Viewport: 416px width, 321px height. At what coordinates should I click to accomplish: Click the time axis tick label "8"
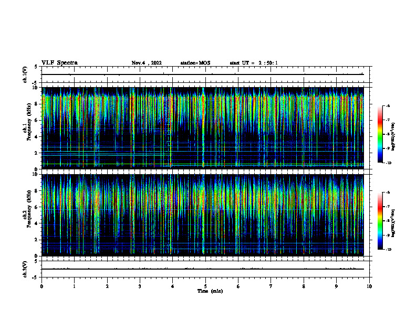[304, 286]
